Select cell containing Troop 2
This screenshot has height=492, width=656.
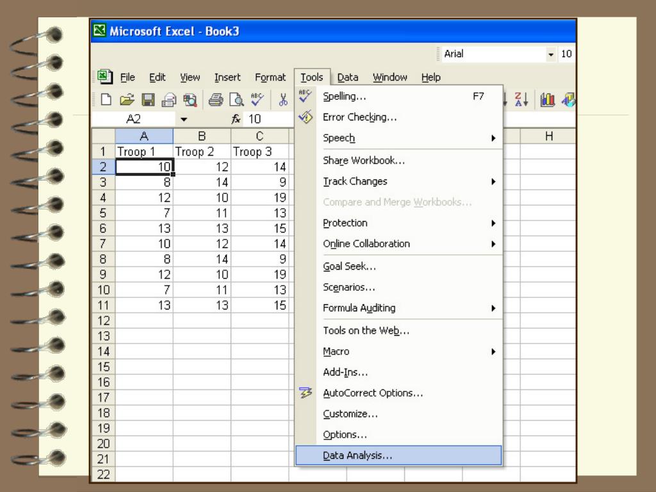[202, 151]
